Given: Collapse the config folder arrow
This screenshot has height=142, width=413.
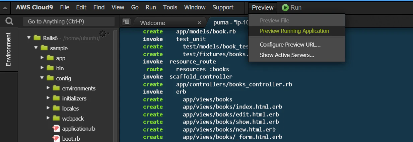Looking at the screenshot, I should [x=42, y=78].
